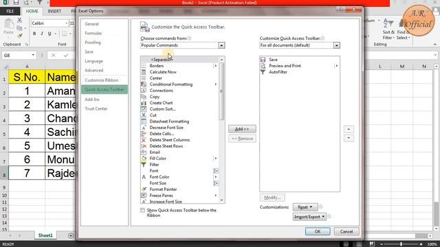Open the FILE tab in Excel

click(10, 11)
